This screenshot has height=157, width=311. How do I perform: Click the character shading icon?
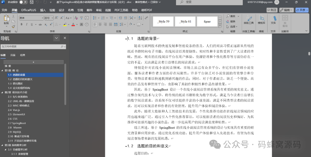pyautogui.click(x=81, y=24)
